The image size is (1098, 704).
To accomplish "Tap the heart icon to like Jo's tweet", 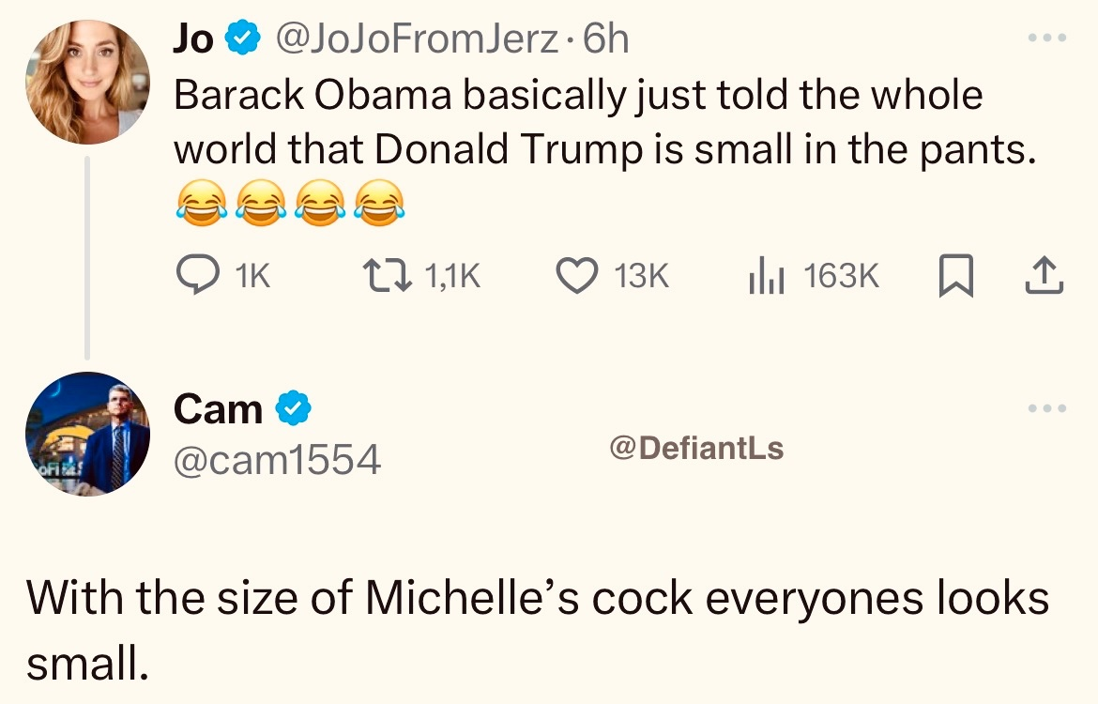I will click(x=577, y=275).
